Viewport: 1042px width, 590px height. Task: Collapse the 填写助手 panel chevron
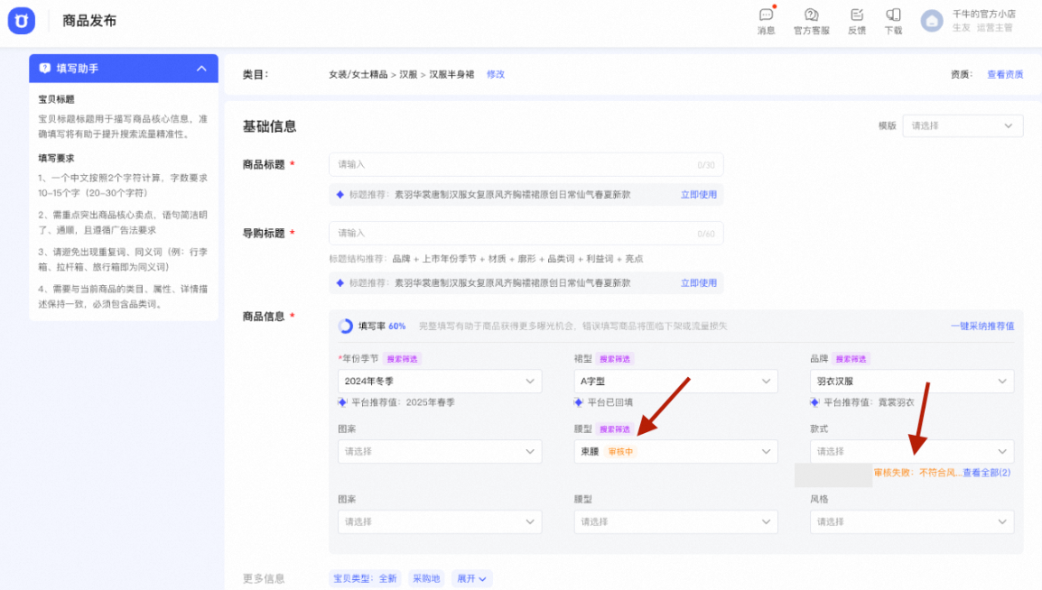[201, 69]
